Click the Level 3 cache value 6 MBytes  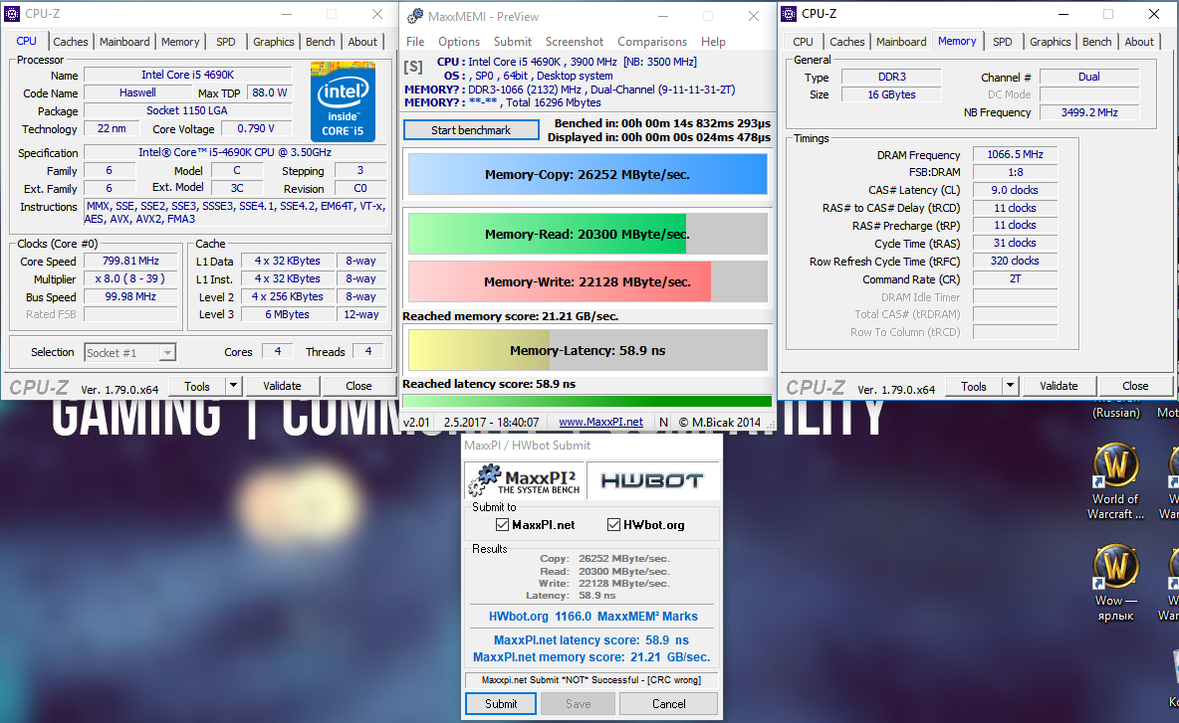point(287,314)
